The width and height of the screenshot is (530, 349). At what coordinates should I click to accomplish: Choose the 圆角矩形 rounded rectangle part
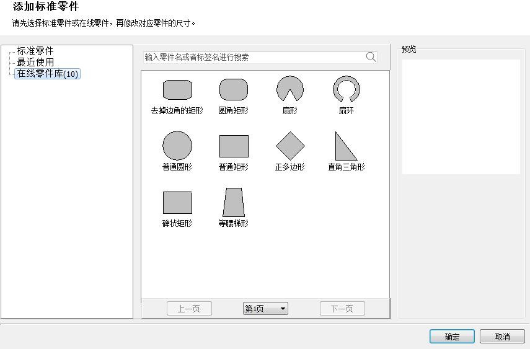[x=234, y=90]
